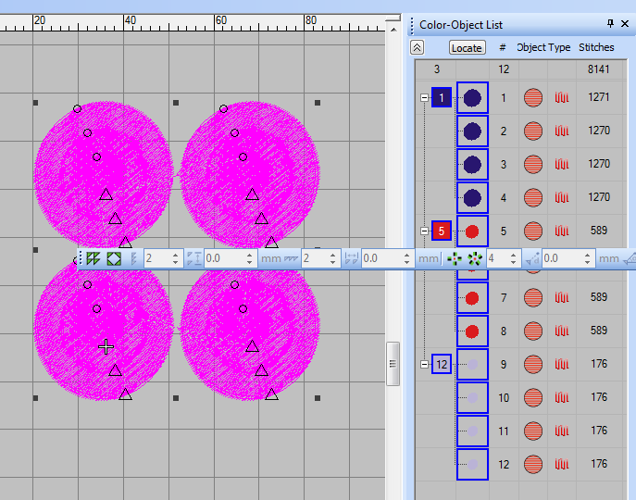Image resolution: width=636 pixels, height=500 pixels.
Task: Select object 9 lavender thumbnail
Action: pos(472,364)
